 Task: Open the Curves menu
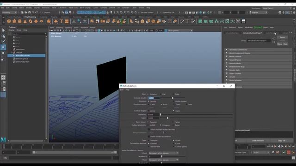[x=95, y=8]
